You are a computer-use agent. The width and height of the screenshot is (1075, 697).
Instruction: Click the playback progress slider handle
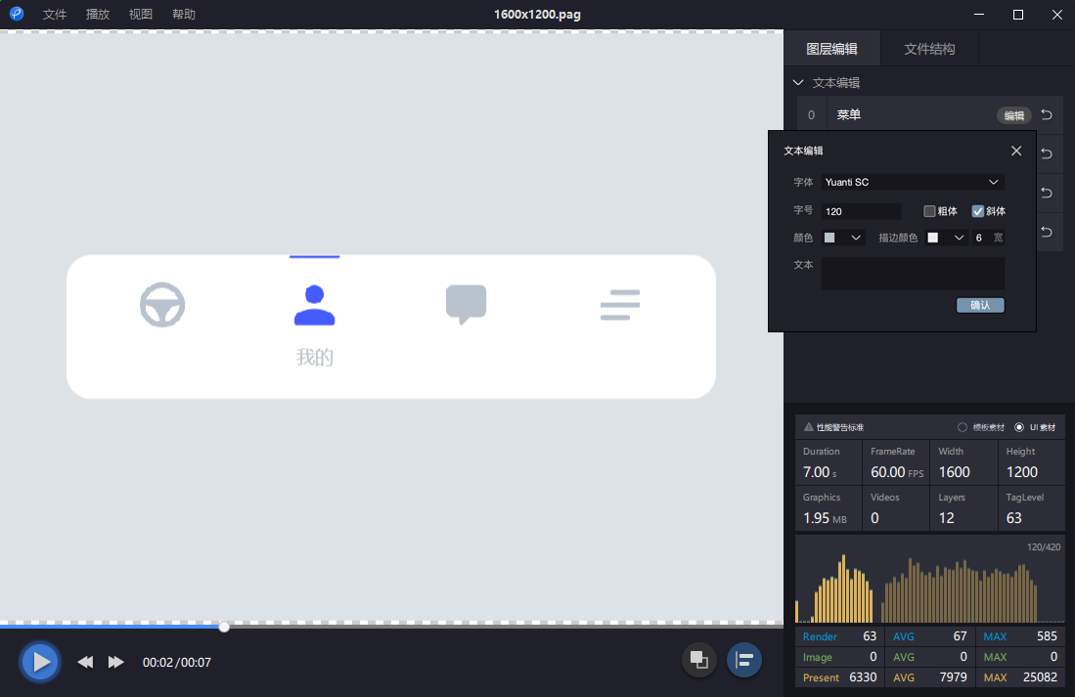click(x=224, y=627)
